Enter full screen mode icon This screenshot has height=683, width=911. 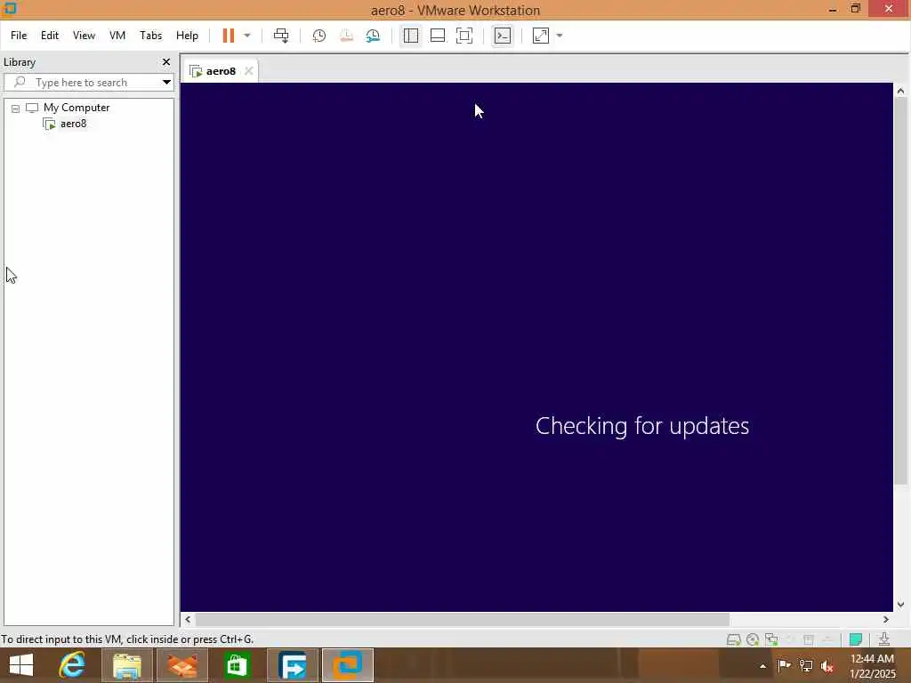point(464,36)
